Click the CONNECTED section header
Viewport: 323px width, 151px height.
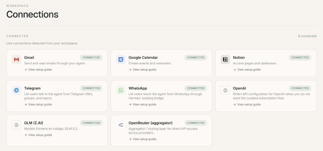pos(17,36)
